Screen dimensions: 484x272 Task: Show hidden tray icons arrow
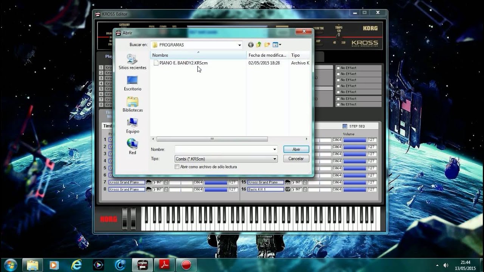(437, 265)
